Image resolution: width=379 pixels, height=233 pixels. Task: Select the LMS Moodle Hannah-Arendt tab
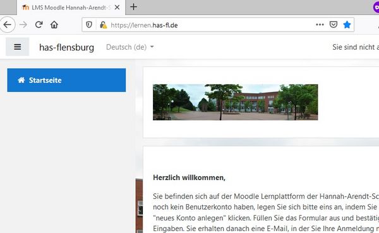71,8
